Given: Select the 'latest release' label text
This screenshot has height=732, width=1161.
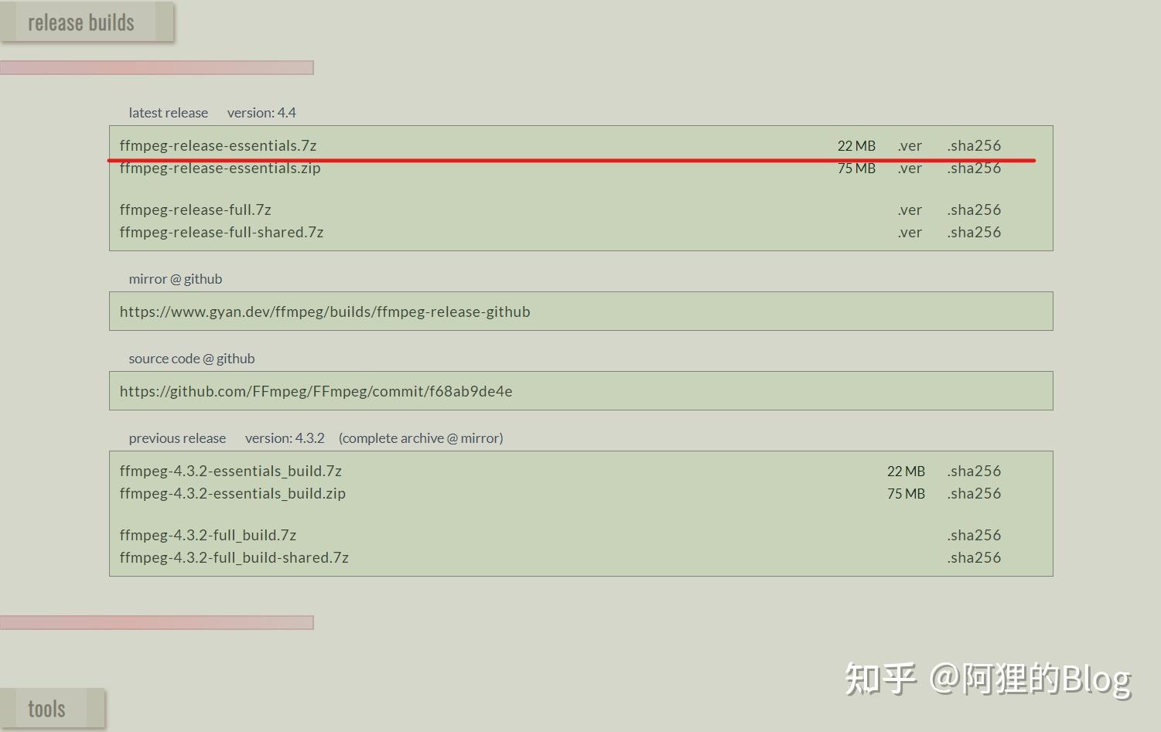Looking at the screenshot, I should point(168,113).
